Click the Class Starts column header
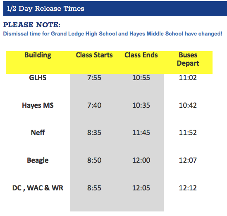 (94, 55)
